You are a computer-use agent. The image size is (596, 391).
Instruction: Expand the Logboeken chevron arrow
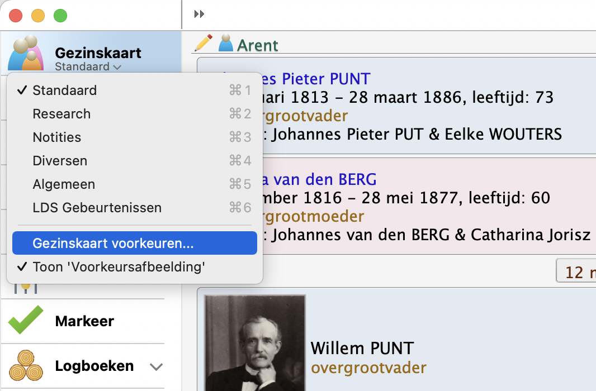tap(157, 367)
